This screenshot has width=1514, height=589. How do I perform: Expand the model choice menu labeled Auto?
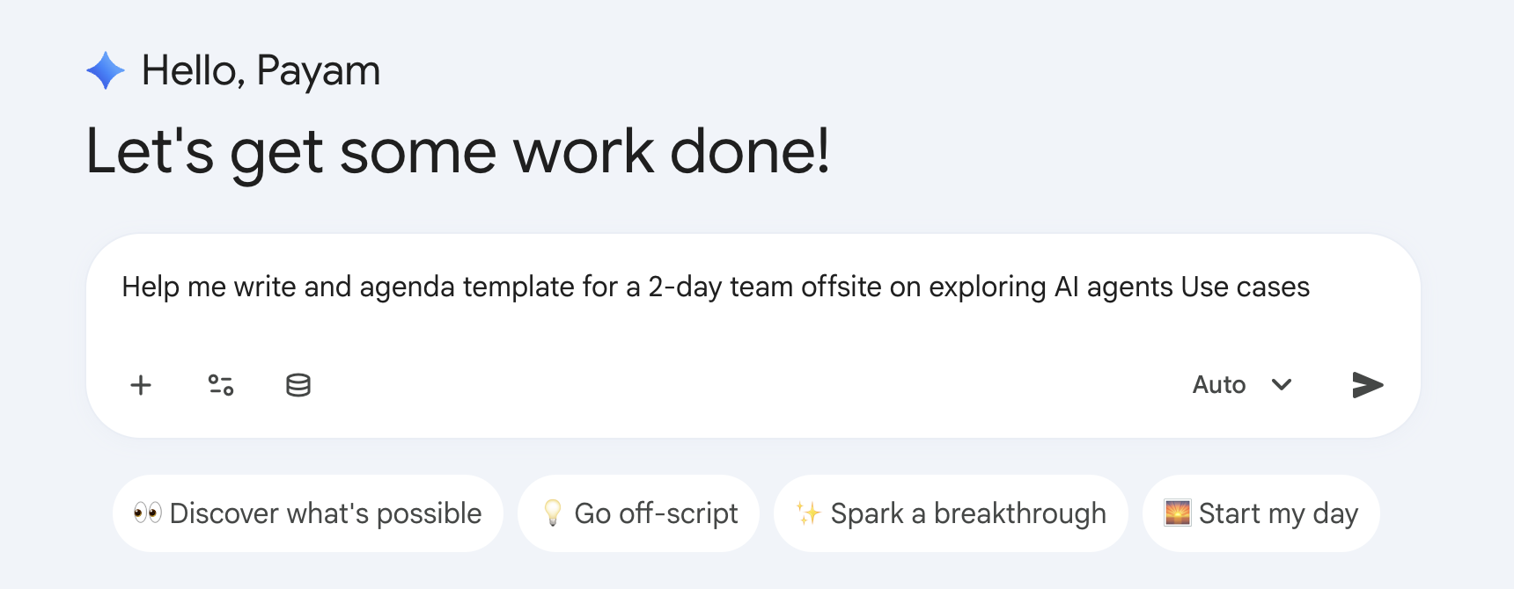point(1244,384)
